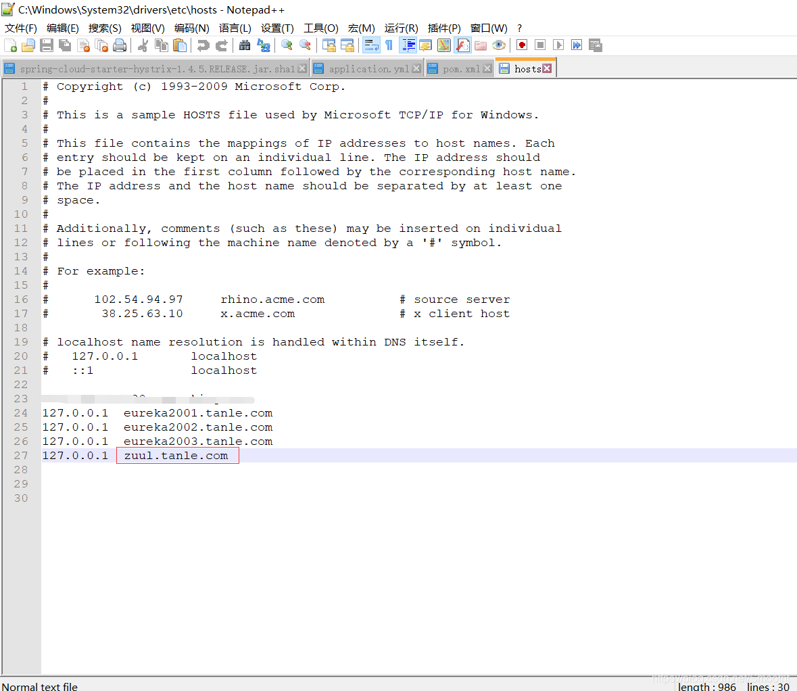Screen dimensions: 797x691
Task: Open the ? help menu
Action: (519, 28)
